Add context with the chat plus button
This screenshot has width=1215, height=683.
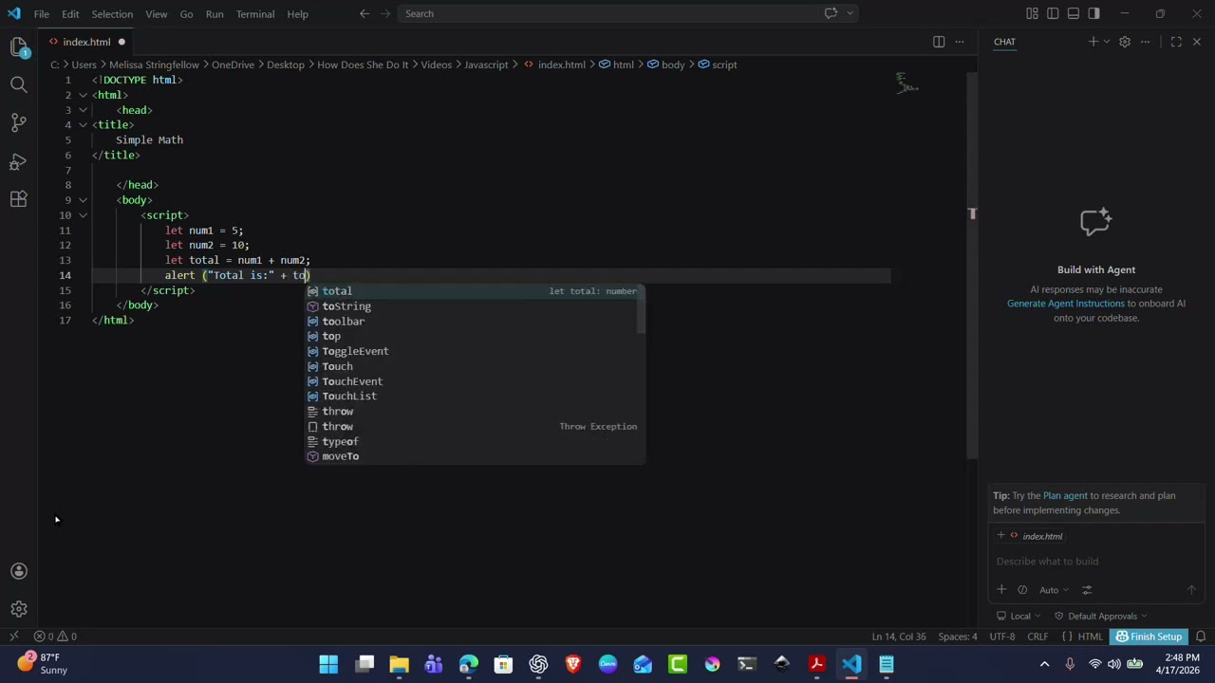tap(1001, 590)
